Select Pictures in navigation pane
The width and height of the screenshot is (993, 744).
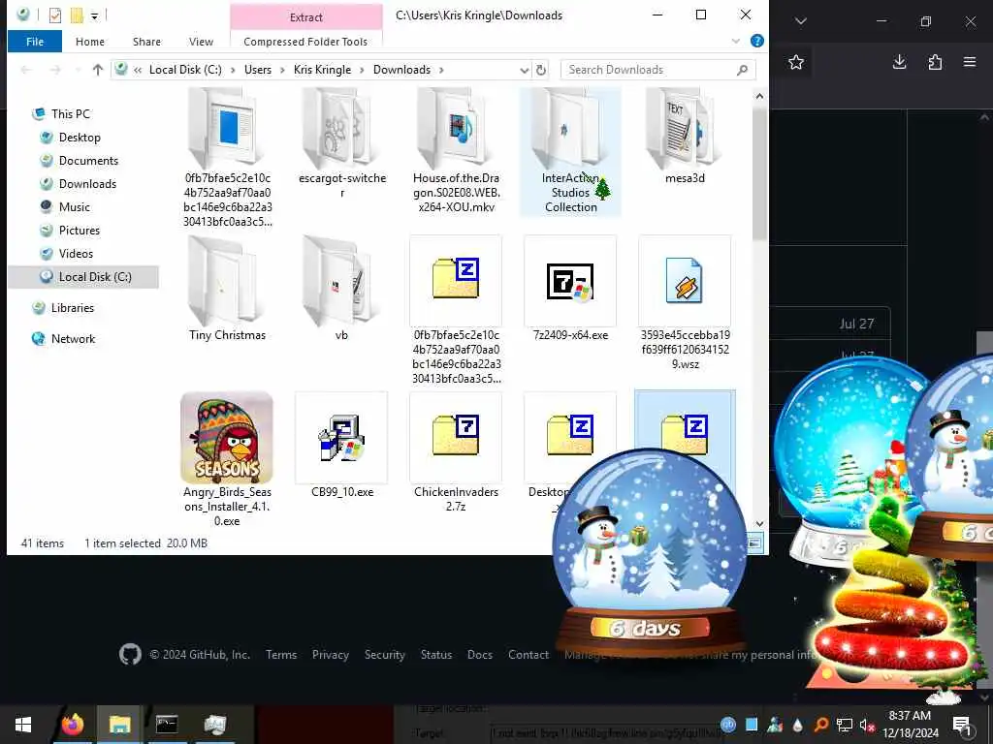click(x=80, y=231)
